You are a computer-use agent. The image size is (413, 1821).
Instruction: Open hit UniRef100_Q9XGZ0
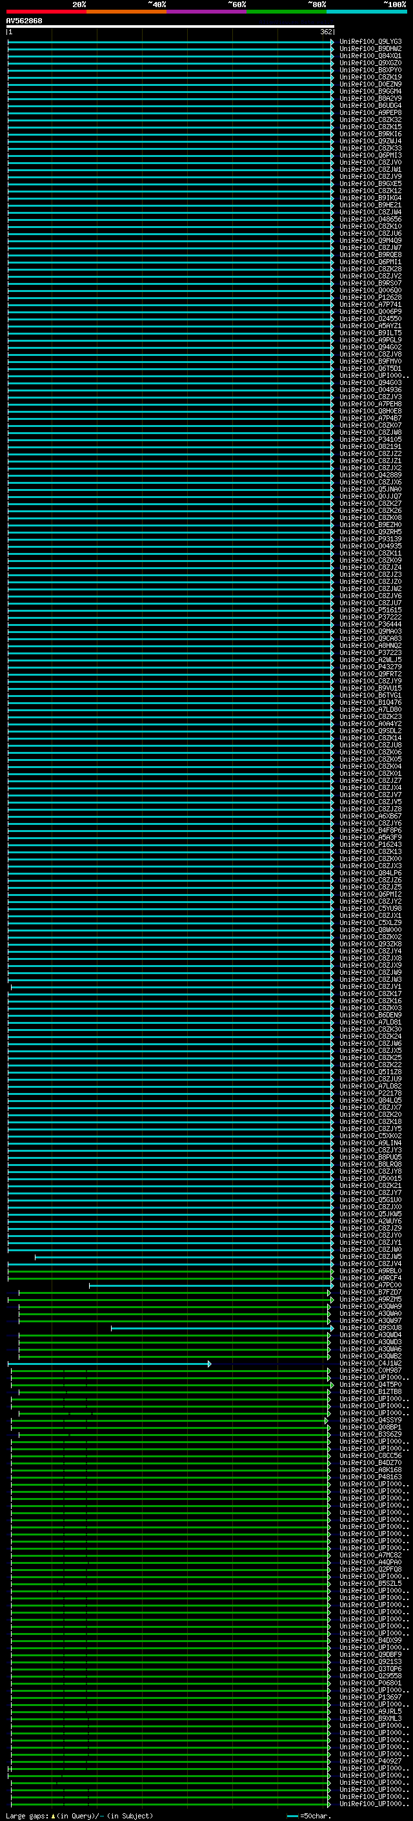point(370,63)
